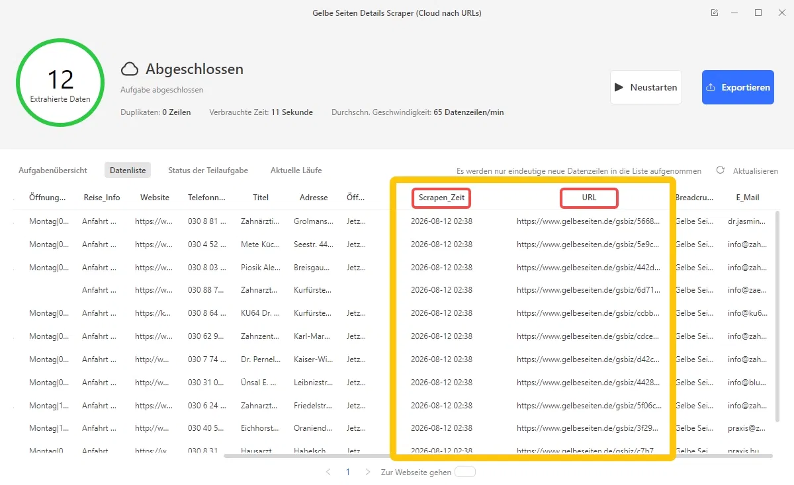Click the horizontal scrollbar of data table
Screen dimensions: 794x485
pos(498,455)
